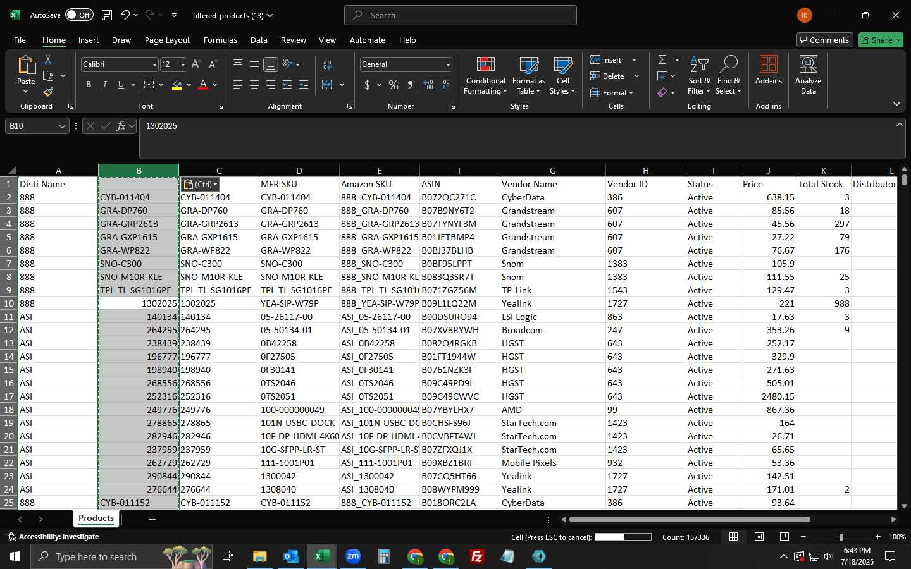This screenshot has width=911, height=569.
Task: Click the zoom slider handle
Action: point(841,537)
